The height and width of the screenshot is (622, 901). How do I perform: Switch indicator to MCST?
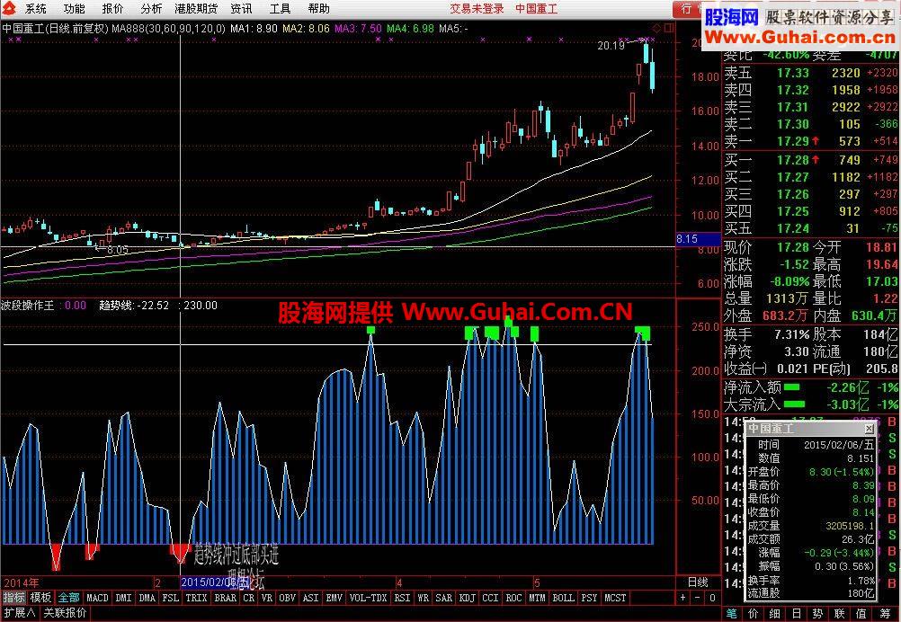point(615,598)
